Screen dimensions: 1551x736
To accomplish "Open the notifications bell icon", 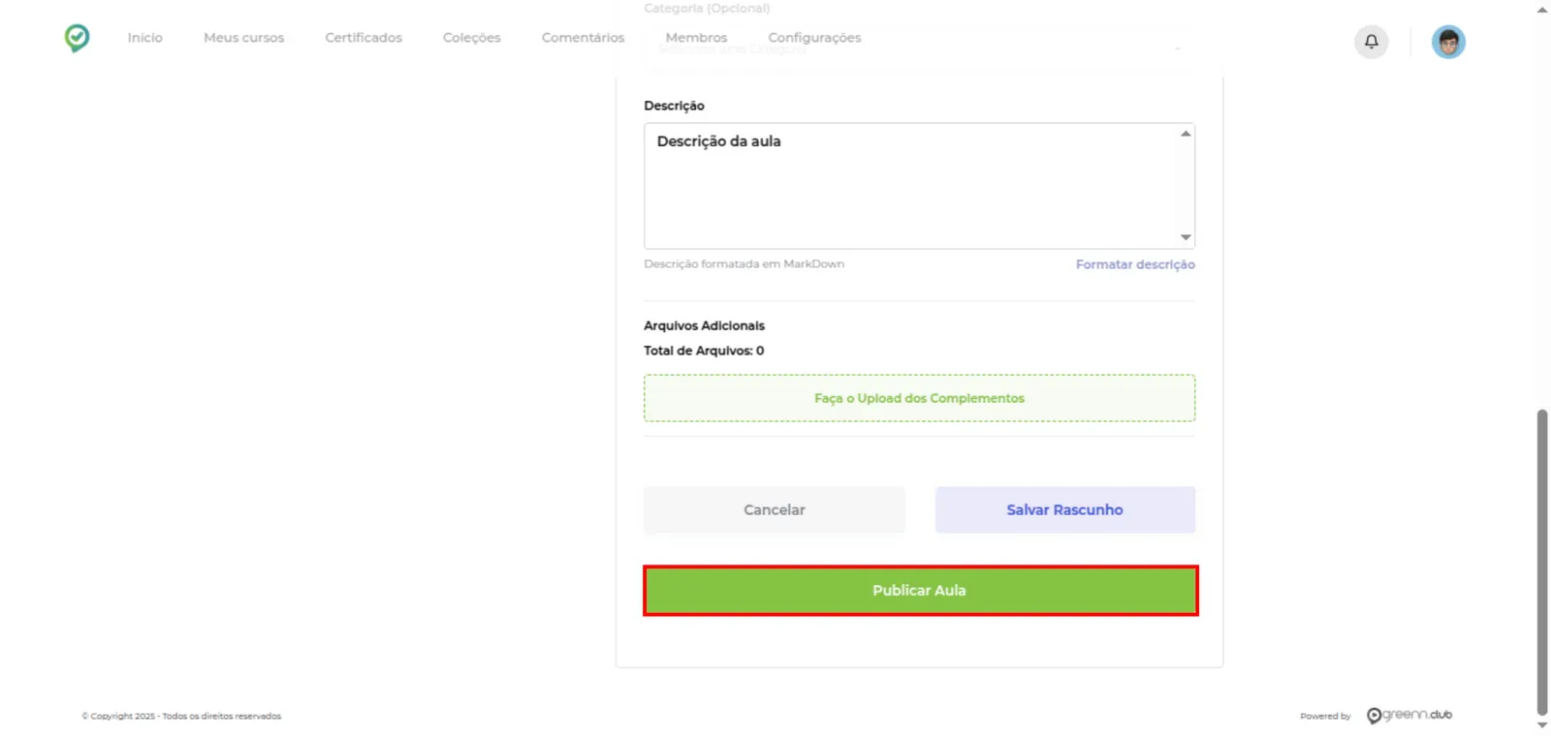I will pos(1371,42).
